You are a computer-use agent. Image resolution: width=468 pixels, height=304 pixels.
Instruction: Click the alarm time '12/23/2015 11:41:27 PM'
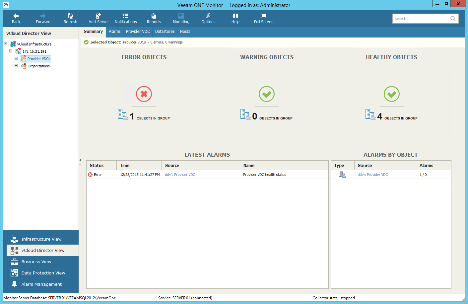[x=140, y=175]
